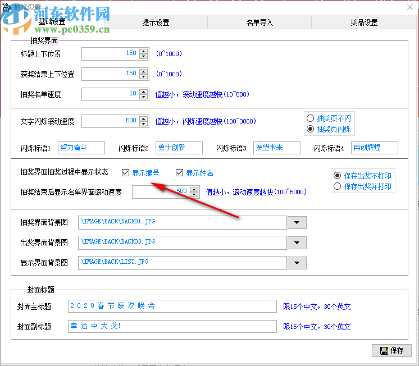This screenshot has width=419, height=366.
Task: Edit 闪烁标语1 field 努力奋斗
Action: (81, 148)
